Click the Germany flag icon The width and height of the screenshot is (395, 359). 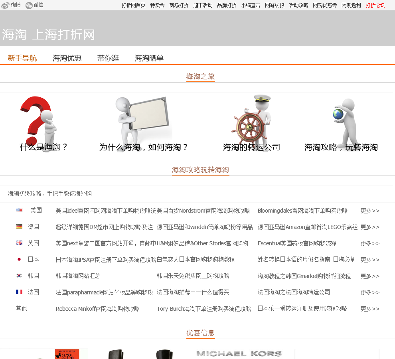pos(19,227)
